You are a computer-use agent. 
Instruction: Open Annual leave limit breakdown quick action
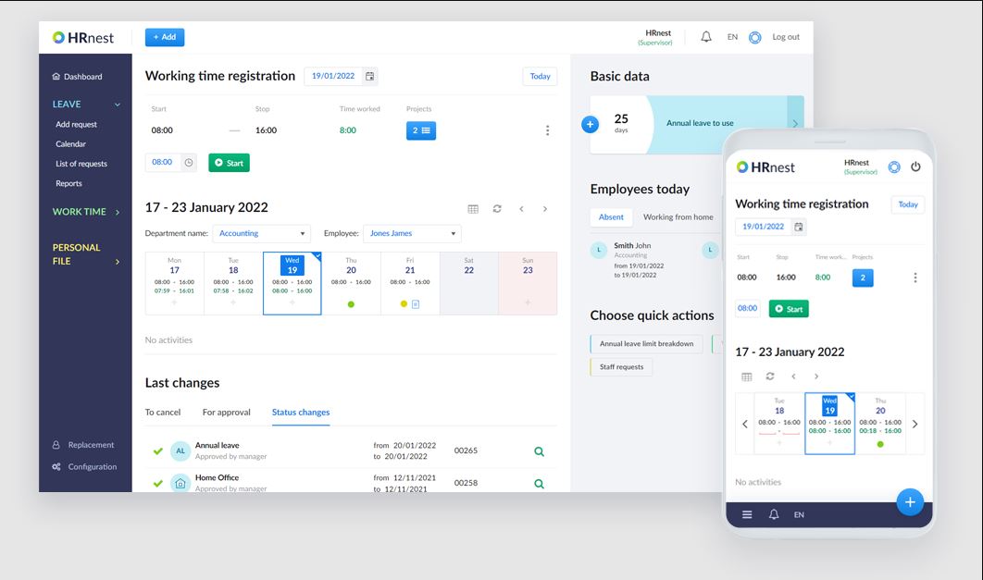pyautogui.click(x=646, y=344)
